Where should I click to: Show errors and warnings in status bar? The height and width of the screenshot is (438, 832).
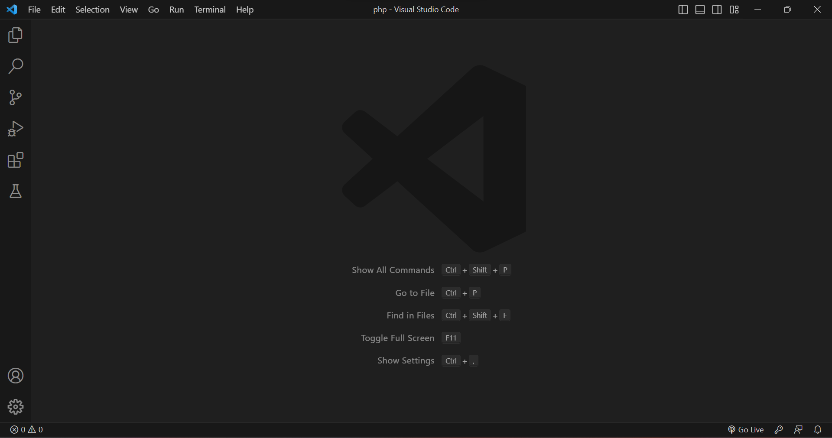[26, 429]
